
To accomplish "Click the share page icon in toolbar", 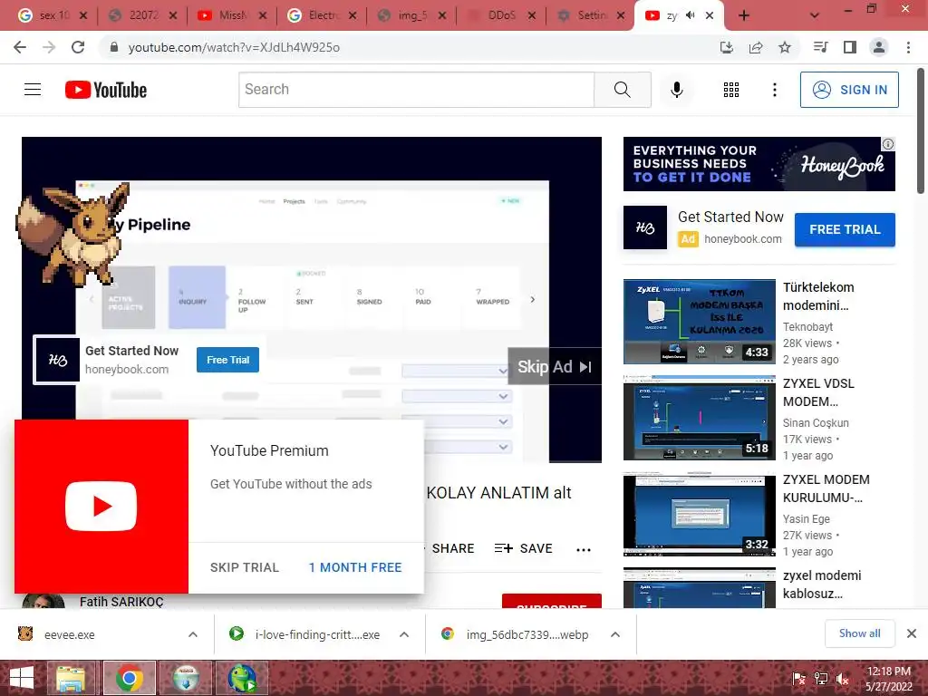I will tap(756, 47).
